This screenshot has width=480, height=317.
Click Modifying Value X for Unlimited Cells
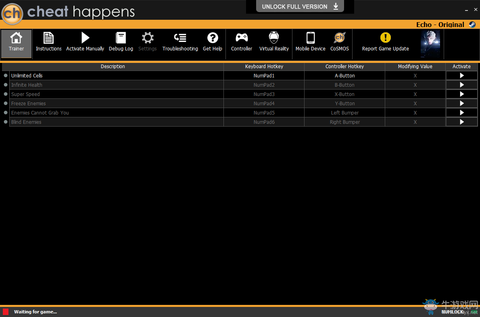point(415,75)
